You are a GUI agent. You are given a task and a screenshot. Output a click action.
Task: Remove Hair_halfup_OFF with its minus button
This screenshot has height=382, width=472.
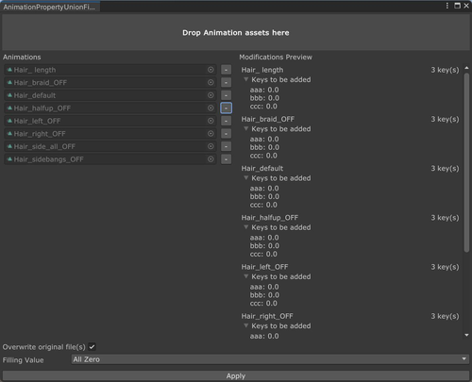coord(226,108)
